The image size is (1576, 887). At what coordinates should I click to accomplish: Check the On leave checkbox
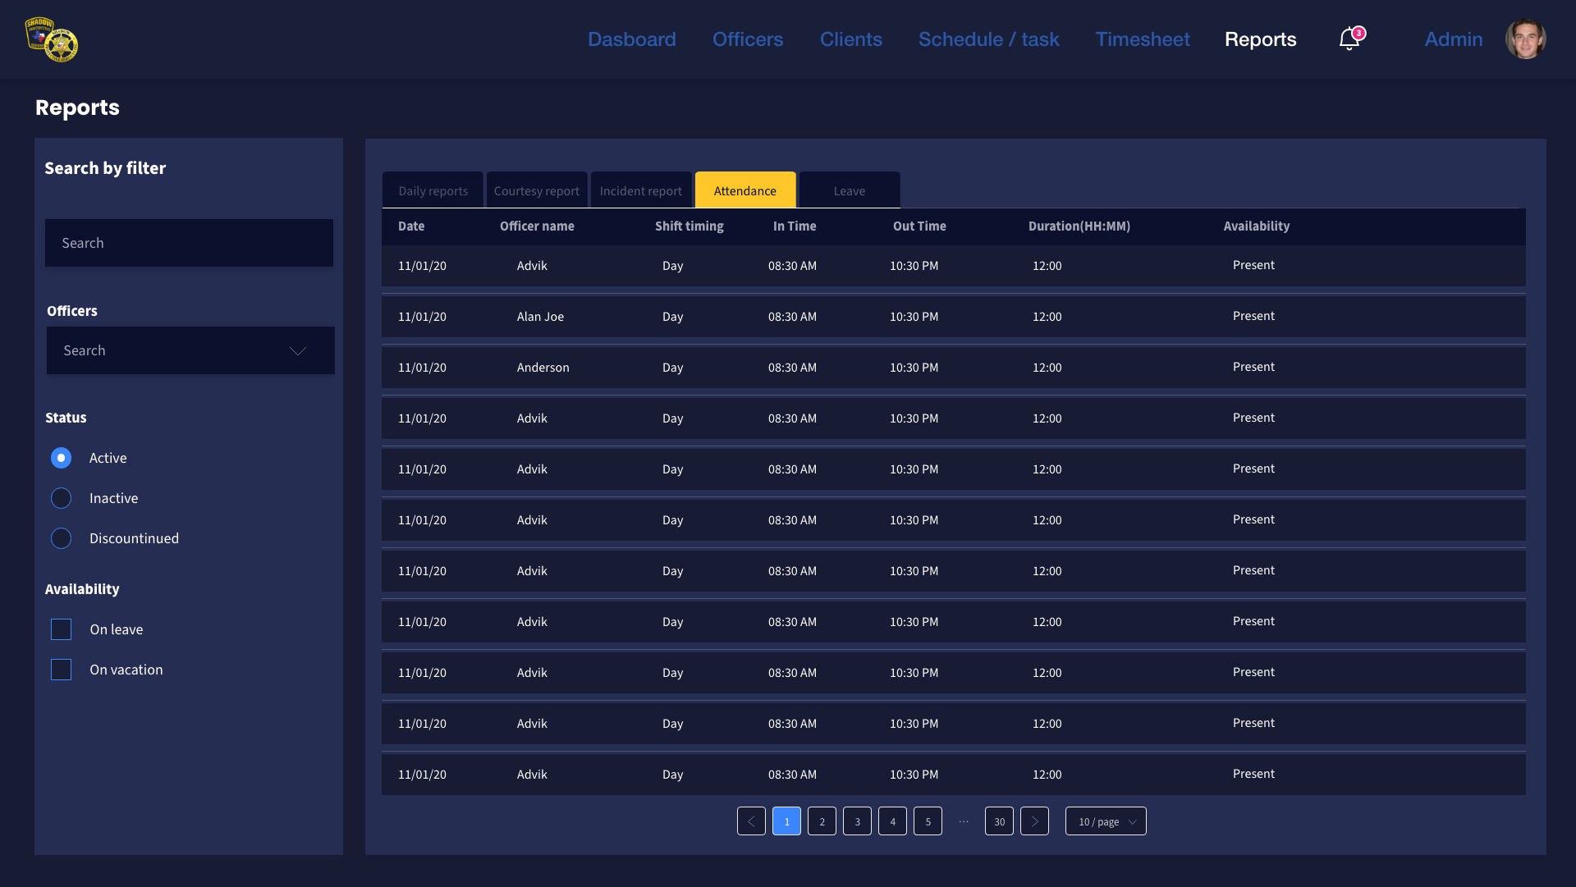coord(62,629)
